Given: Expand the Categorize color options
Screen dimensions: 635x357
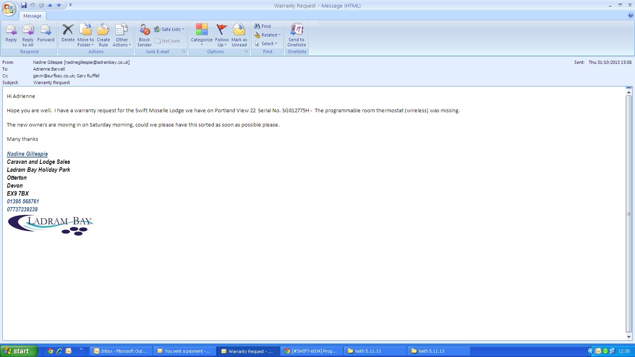Looking at the screenshot, I should click(x=202, y=40).
